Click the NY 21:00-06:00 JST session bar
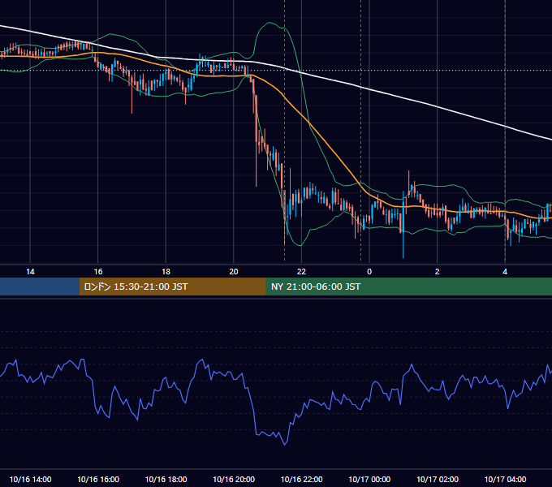552x487 pixels. [408, 287]
